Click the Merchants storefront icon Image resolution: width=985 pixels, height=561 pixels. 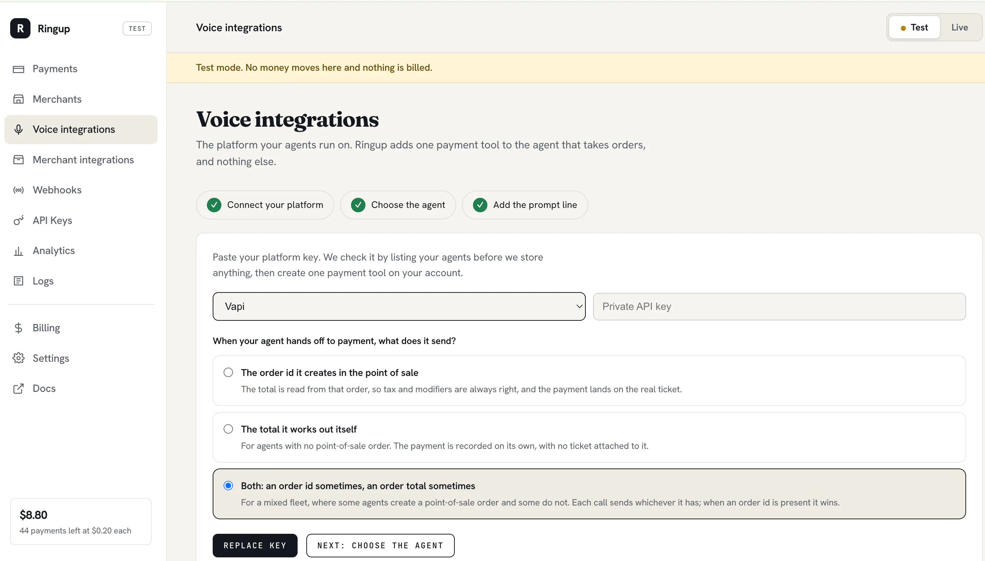pos(19,99)
